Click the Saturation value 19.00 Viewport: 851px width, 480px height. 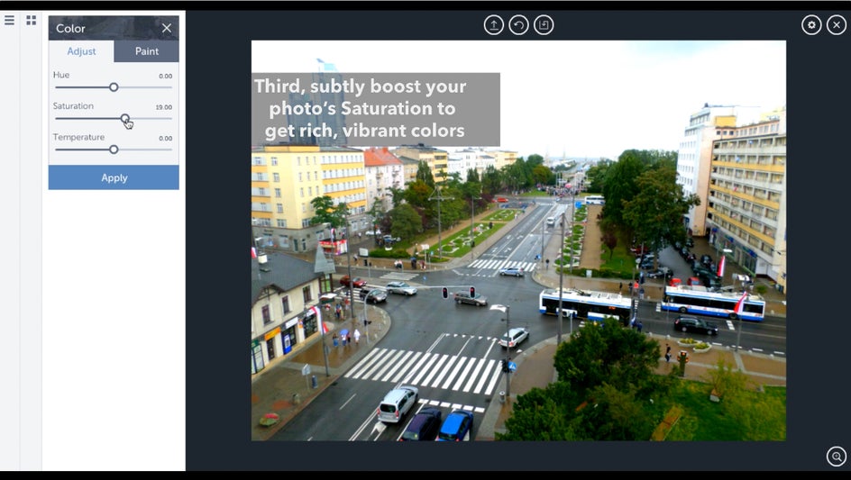point(164,107)
